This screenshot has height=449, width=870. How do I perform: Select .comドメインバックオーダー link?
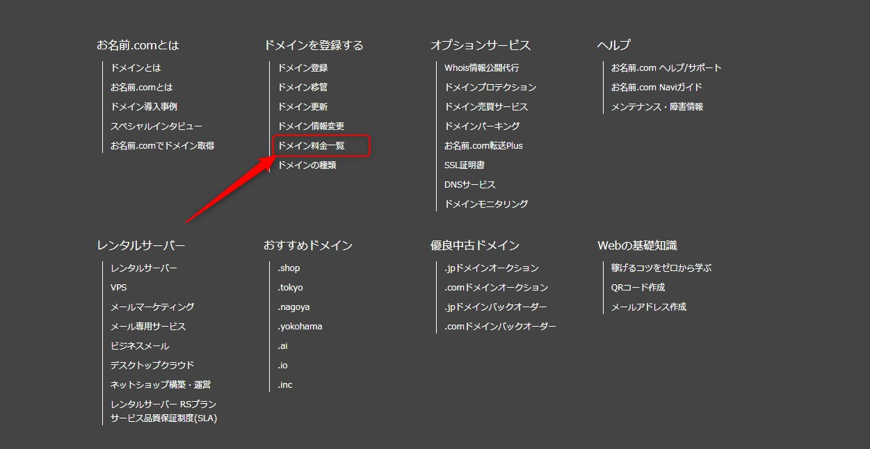[500, 327]
